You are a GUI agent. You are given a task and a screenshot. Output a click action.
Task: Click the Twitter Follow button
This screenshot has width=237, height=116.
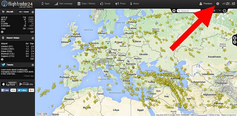[22, 90]
